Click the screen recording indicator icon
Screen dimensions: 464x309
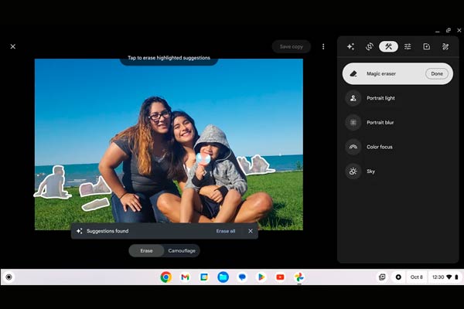point(398,277)
